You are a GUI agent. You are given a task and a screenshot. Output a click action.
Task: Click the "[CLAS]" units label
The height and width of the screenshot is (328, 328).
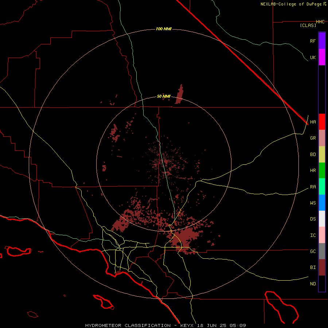coord(308,25)
